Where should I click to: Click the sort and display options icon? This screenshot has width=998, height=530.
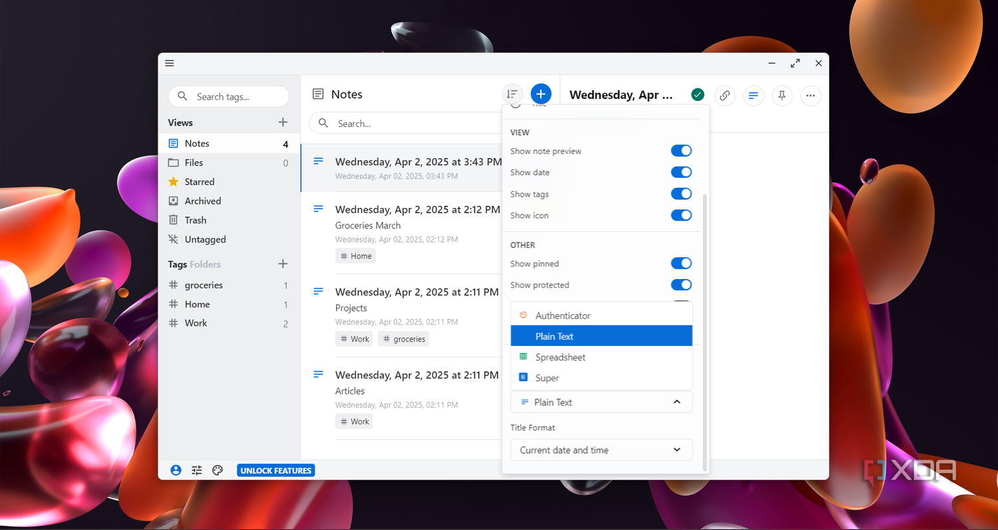tap(512, 94)
